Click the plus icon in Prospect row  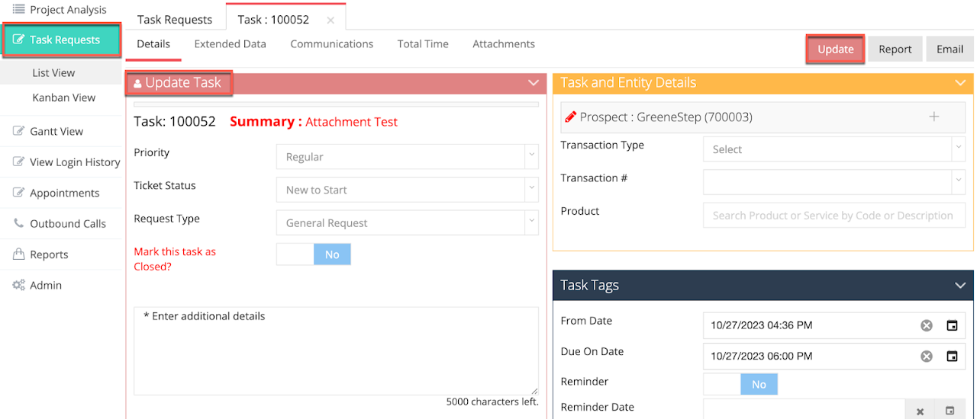pos(933,117)
